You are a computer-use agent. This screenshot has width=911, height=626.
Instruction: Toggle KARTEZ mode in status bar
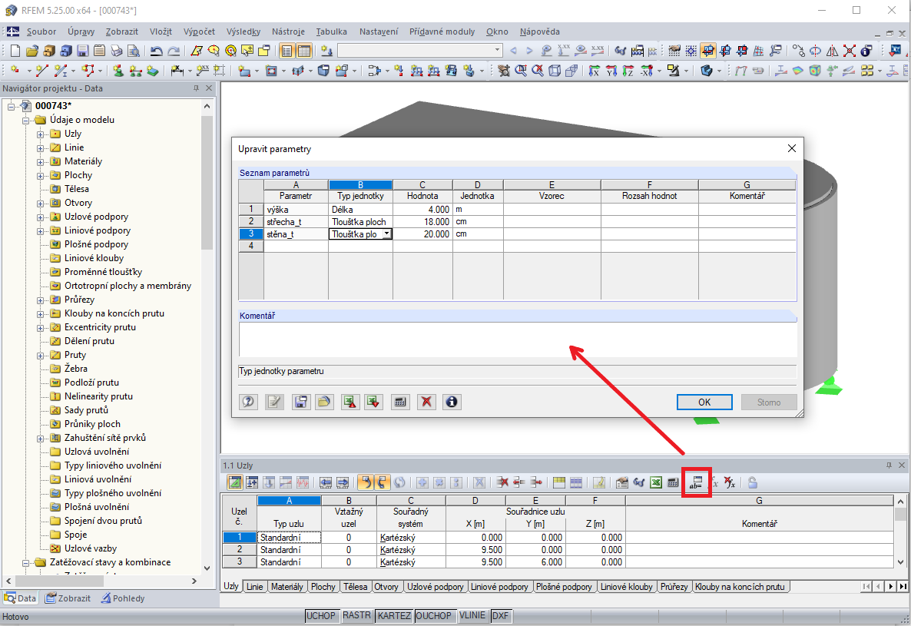395,615
